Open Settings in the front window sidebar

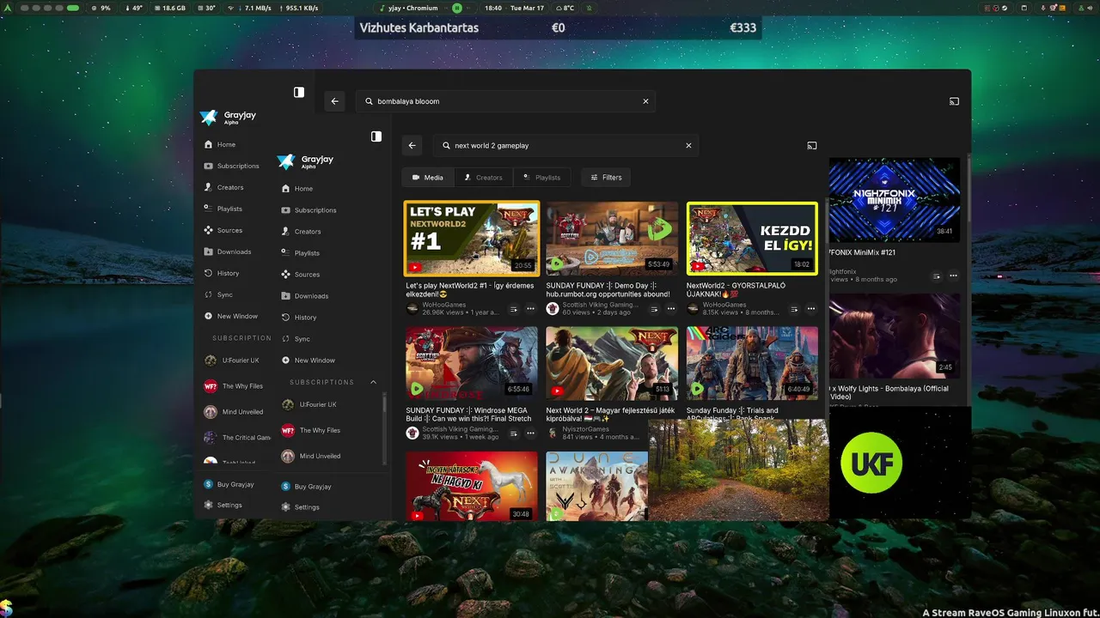point(307,507)
